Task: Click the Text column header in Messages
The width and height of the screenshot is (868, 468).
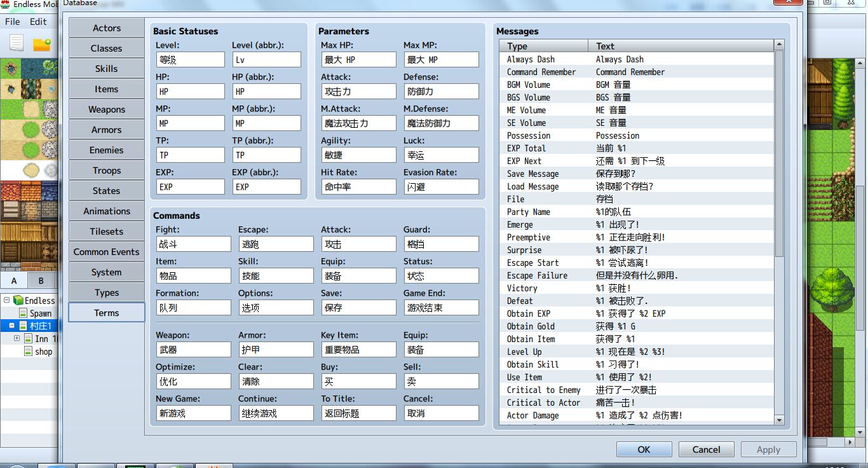Action: click(x=681, y=46)
